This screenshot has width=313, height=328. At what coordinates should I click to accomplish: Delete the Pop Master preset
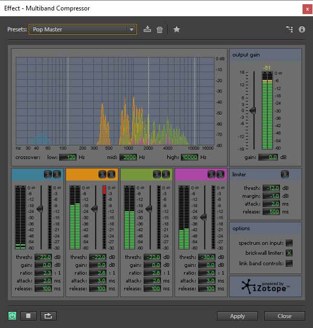point(159,29)
